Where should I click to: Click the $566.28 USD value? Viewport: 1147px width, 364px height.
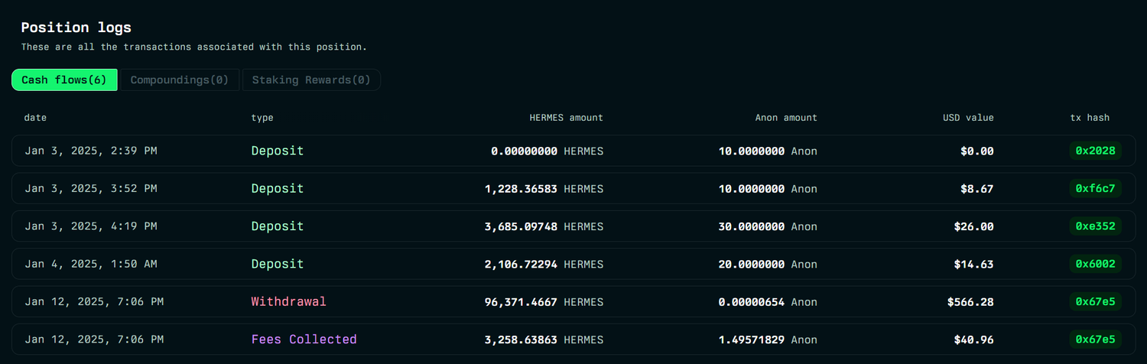pyautogui.click(x=970, y=302)
